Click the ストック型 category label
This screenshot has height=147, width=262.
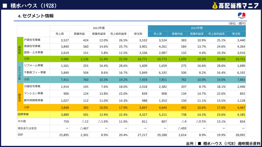point(19,73)
